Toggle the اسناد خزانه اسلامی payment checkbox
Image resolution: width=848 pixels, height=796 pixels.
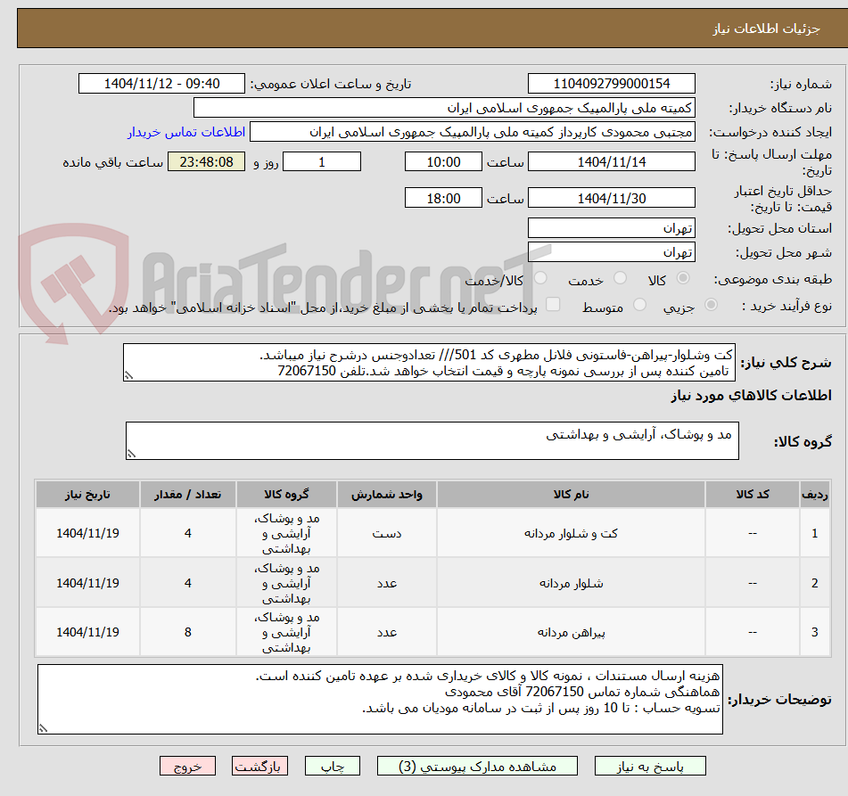553,305
